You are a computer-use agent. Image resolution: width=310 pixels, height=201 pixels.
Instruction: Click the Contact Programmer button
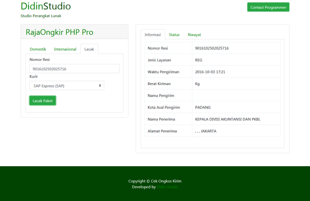(268, 7)
